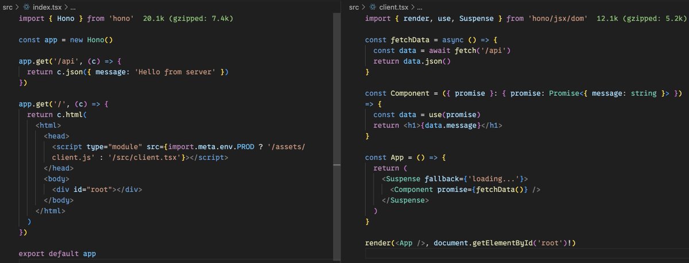Viewport: 689px width, 263px height.
Task: Click the div id="root" element line
Action: point(97,189)
